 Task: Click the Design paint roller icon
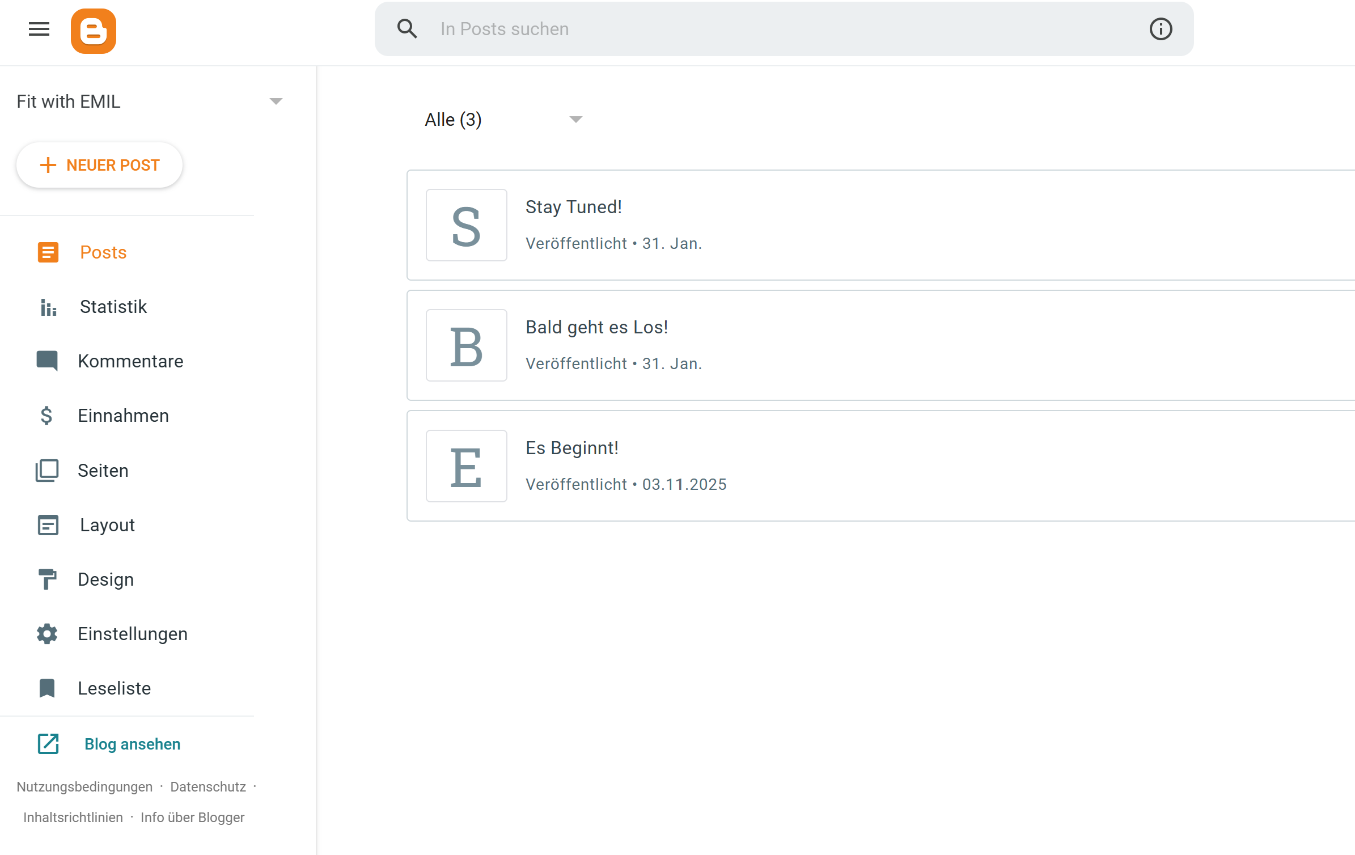coord(47,579)
